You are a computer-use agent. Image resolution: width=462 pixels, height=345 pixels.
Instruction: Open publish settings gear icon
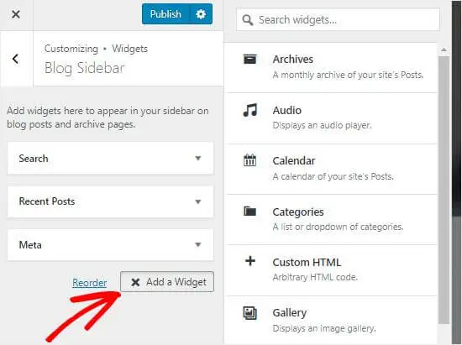[201, 14]
